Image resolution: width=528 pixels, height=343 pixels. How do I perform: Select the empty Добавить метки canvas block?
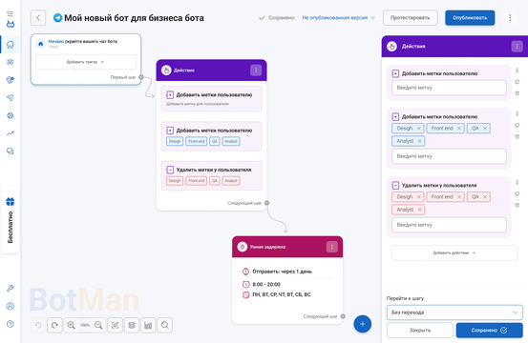coord(211,99)
